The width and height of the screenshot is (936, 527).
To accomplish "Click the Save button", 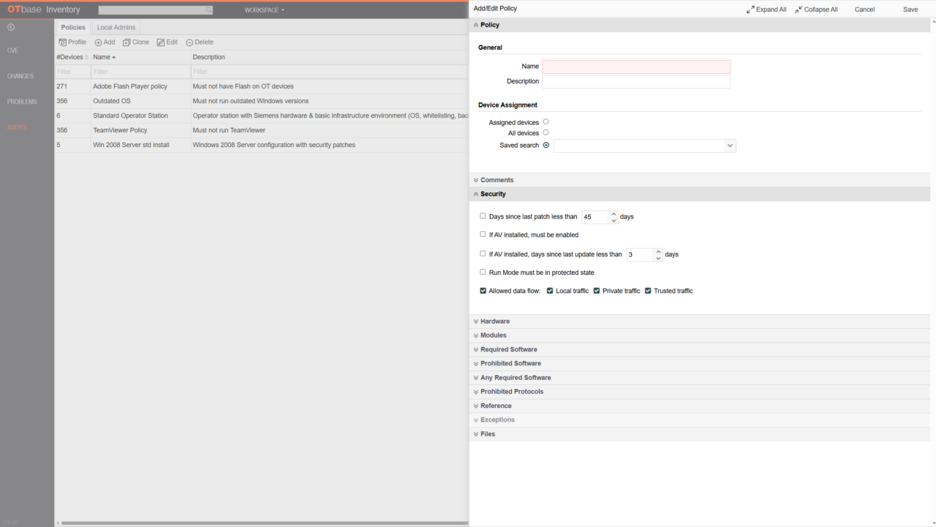I will [910, 10].
